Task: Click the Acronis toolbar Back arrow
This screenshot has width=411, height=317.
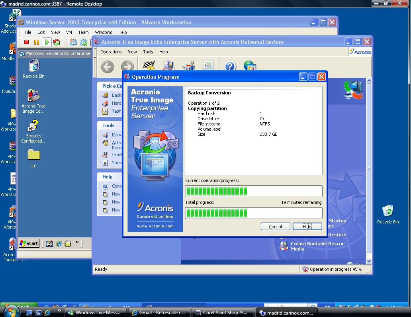Action: coord(107,67)
